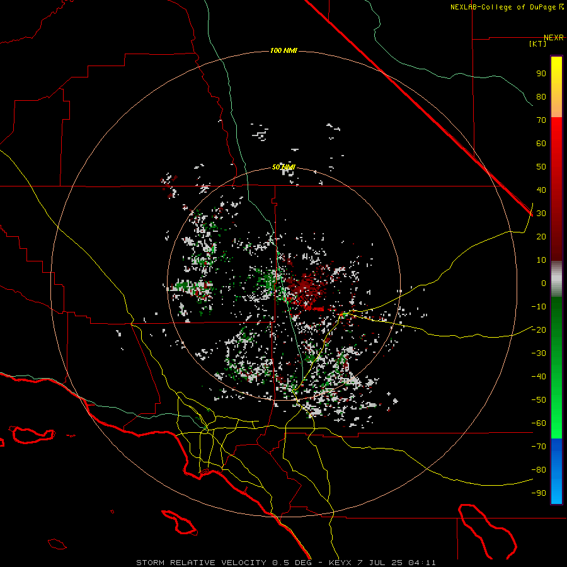Screen dimensions: 567x567
Task: Click the [KT] units label
Action: 538,43
